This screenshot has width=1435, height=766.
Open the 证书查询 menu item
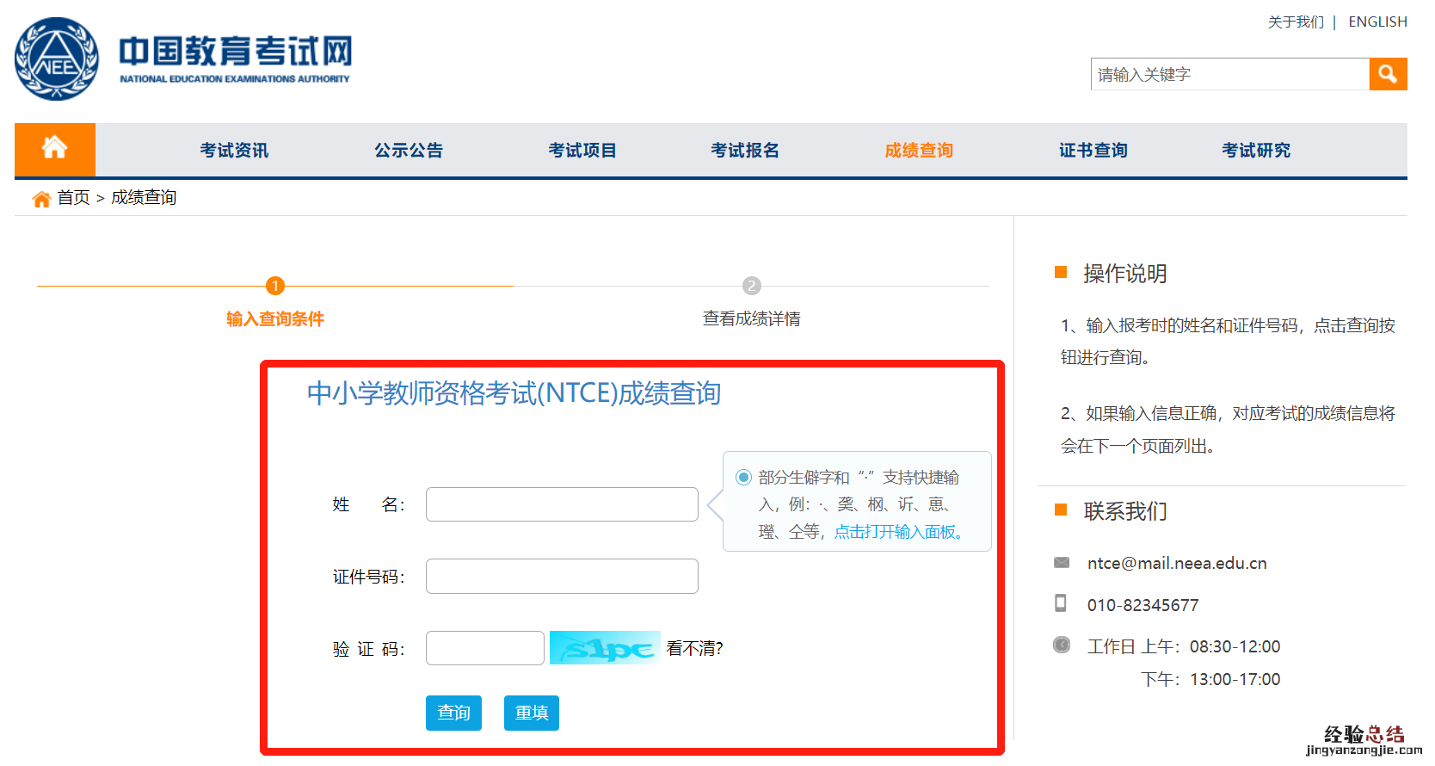[x=1093, y=151]
